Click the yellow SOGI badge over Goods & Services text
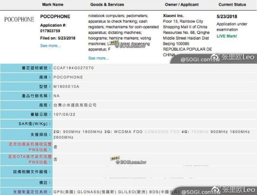The width and height of the screenshot is (257, 195). 114,42
